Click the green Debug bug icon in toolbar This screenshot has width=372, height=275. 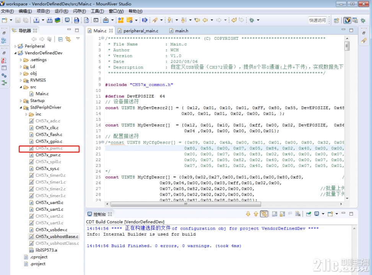252,20
